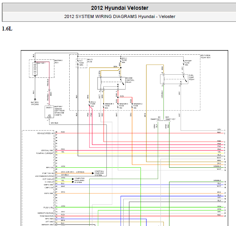The image size is (236, 226).
Task: Click '2012 SYSTEM WIRING DIAGRAMS Hyundai - Veloster' subtitle
Action: (x=120, y=16)
